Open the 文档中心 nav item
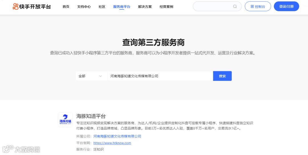Viewport: 308px width, 155px height. pos(84,7)
